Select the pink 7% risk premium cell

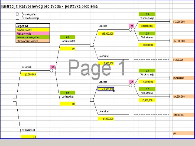131,82
